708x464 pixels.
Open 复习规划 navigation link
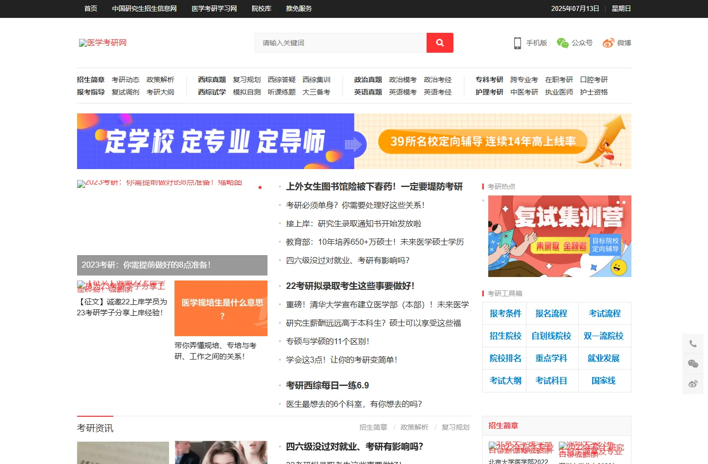(x=247, y=80)
